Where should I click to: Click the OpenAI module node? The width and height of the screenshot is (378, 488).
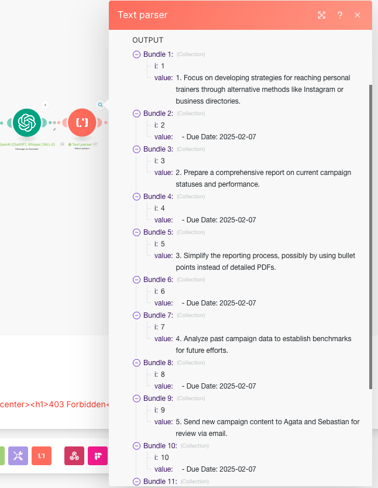click(x=28, y=122)
